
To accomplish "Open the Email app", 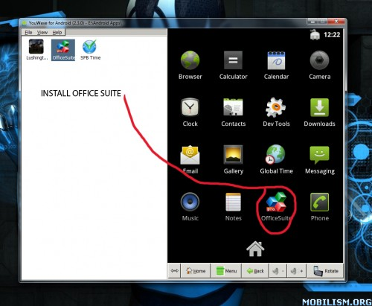I will [190, 159].
